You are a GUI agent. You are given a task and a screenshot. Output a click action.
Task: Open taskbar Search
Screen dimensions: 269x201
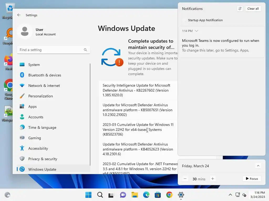(x=100, y=195)
